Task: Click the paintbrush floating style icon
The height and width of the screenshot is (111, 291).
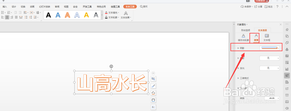Action: click(x=153, y=86)
